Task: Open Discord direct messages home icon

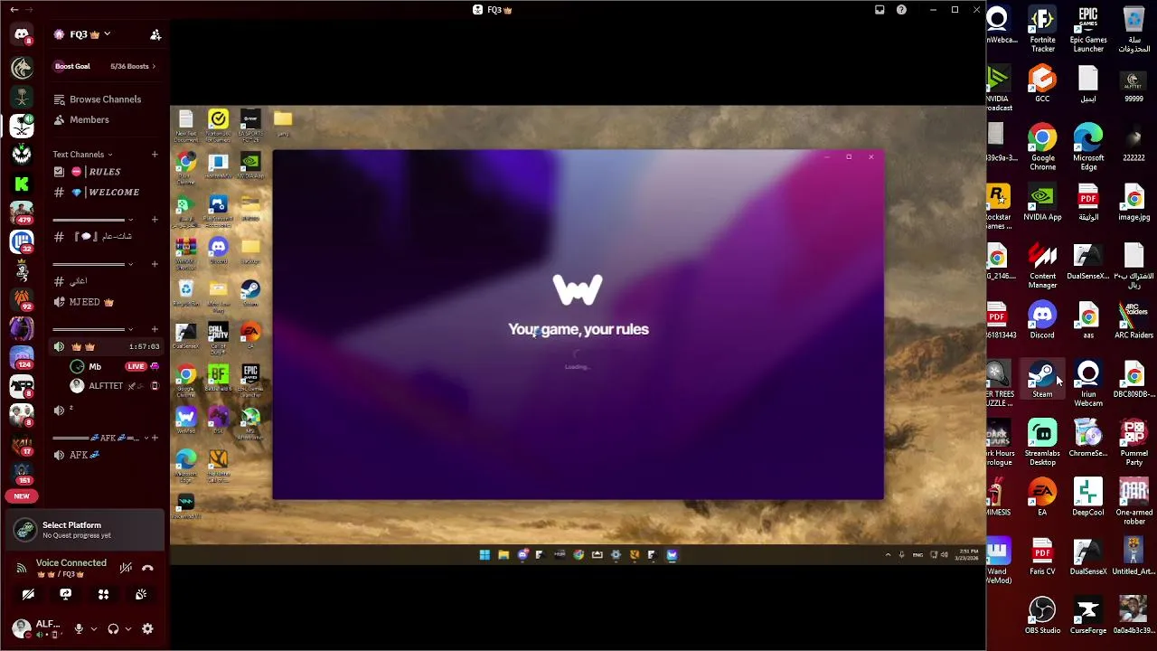Action: [22, 34]
